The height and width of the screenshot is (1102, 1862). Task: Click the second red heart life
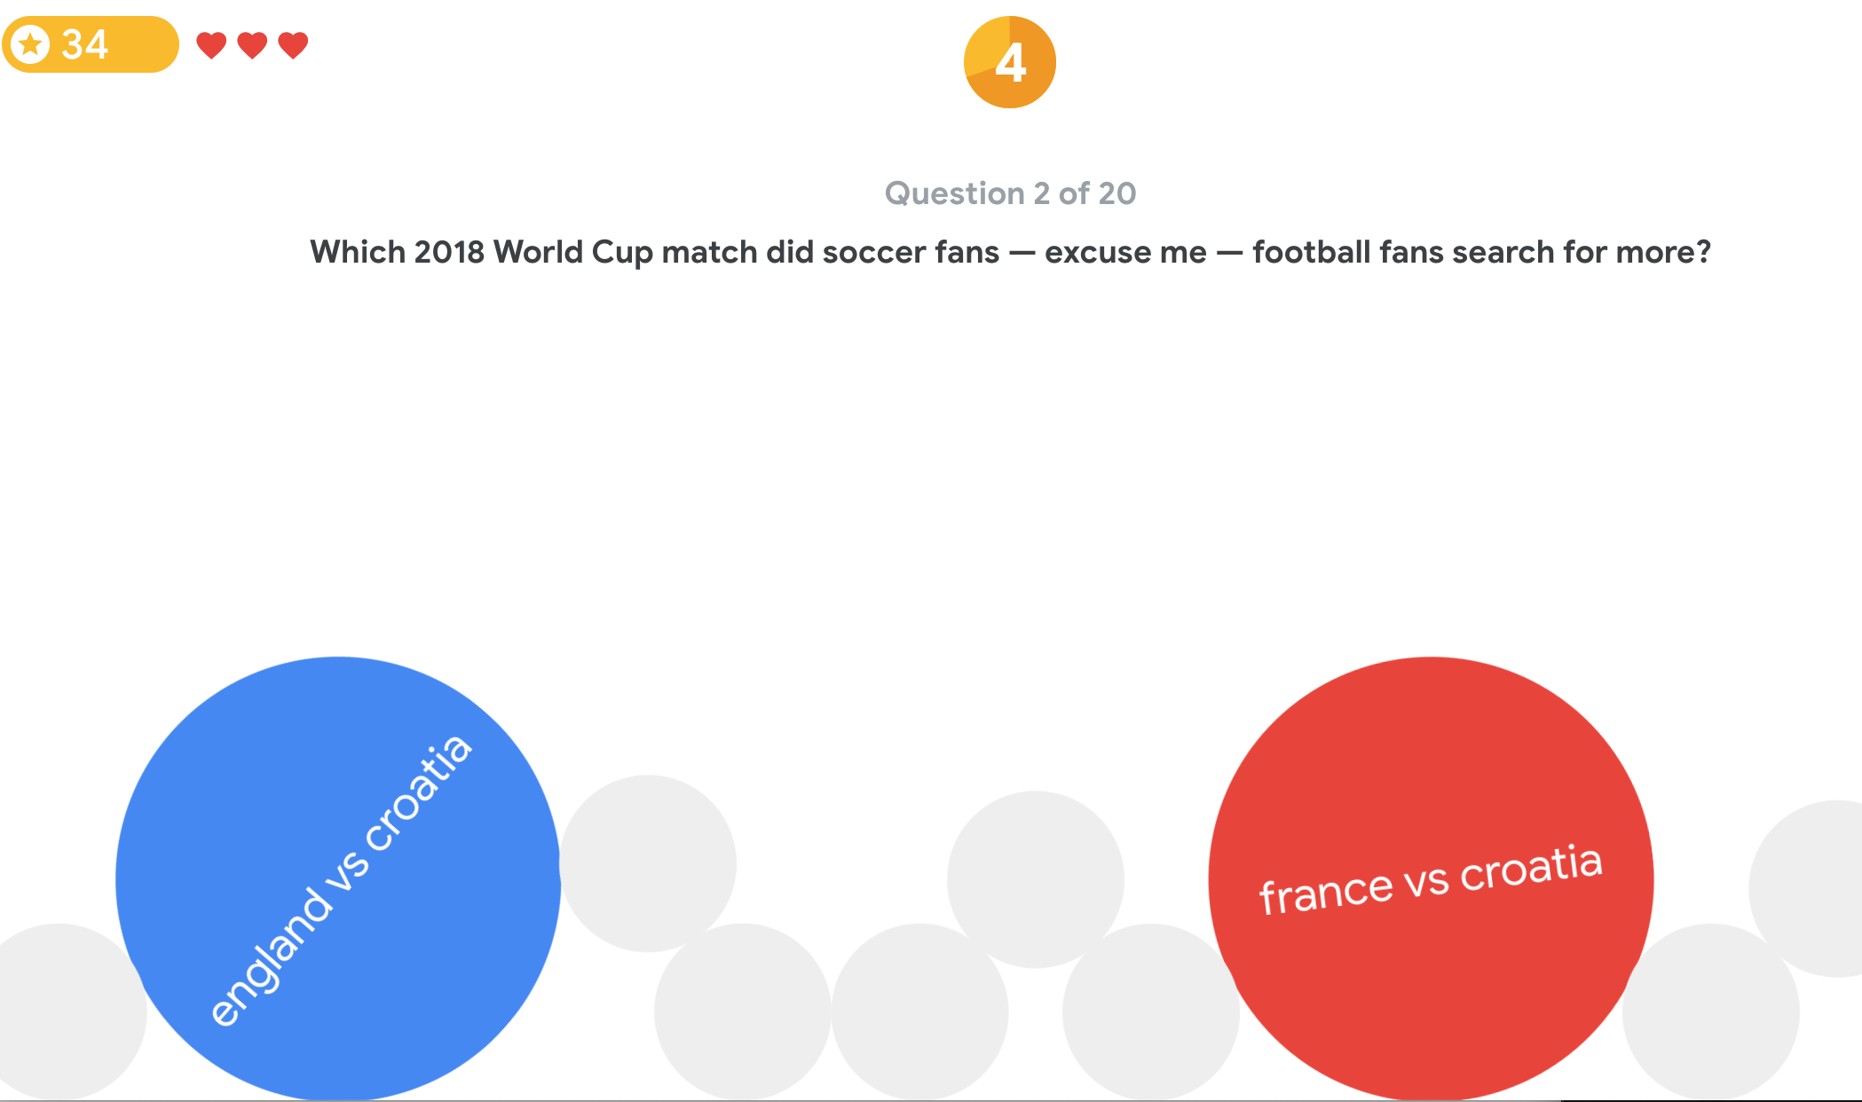pyautogui.click(x=252, y=45)
